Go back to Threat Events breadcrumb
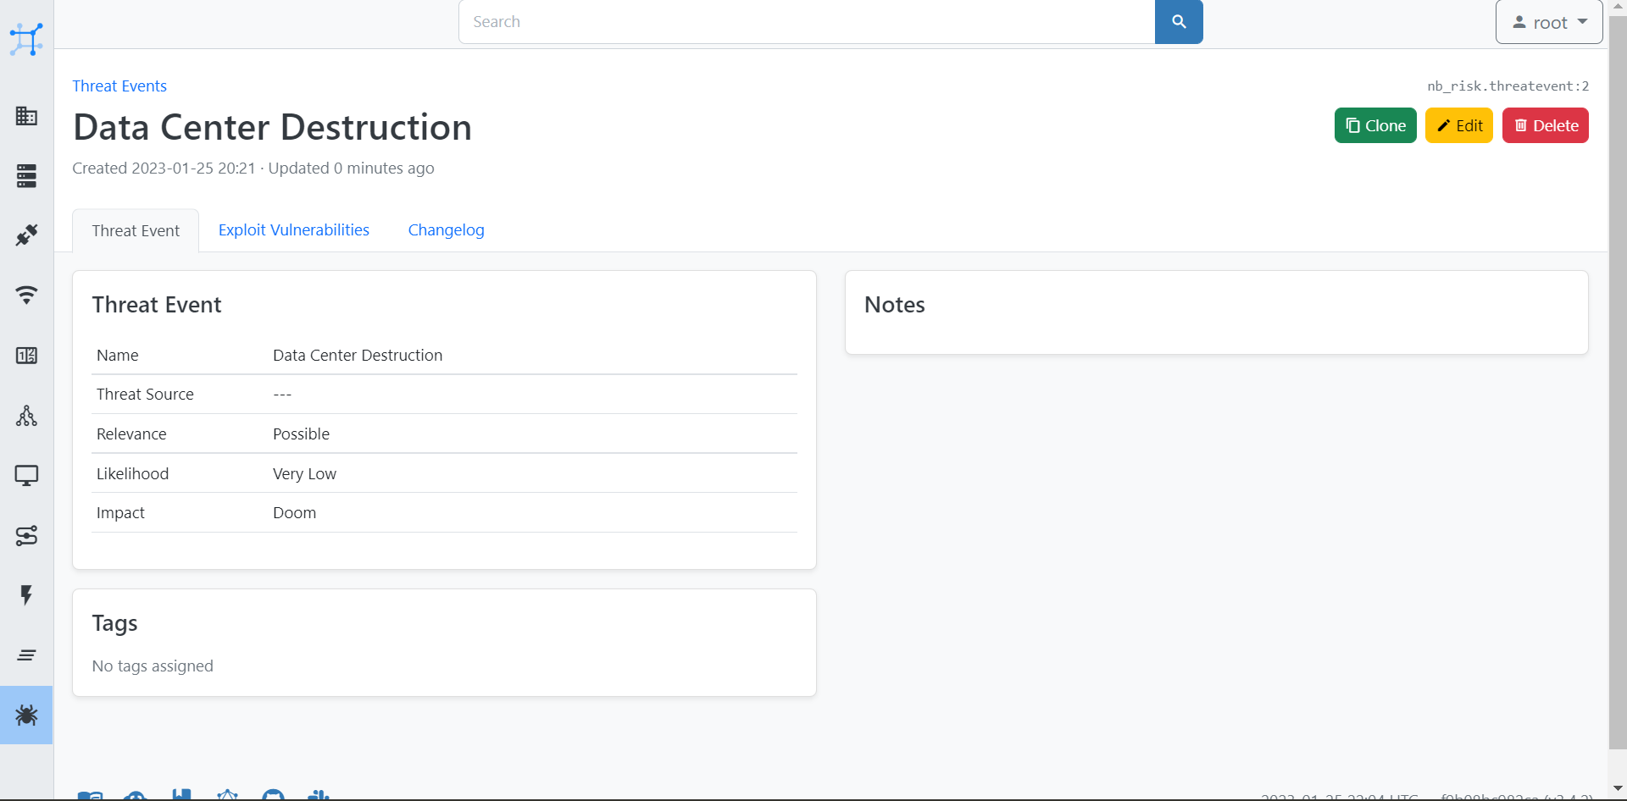1627x801 pixels. coord(119,86)
